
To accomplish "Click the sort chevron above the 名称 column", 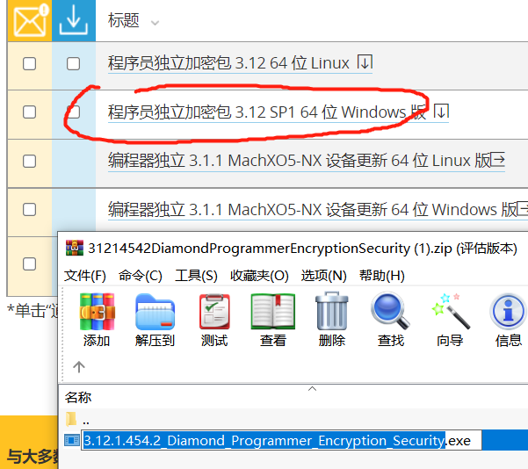I will point(312,388).
